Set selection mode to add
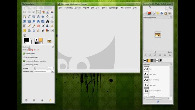 point(32,50)
